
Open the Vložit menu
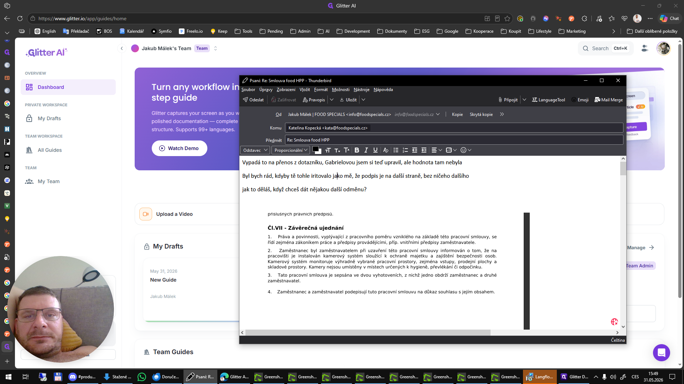pyautogui.click(x=305, y=90)
